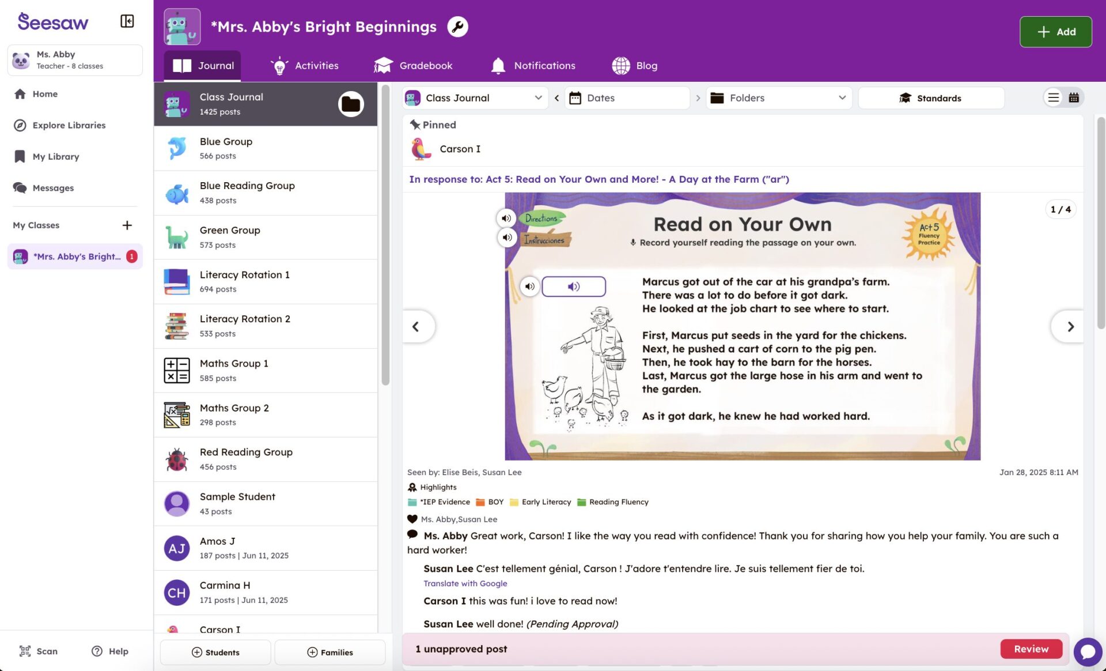The height and width of the screenshot is (671, 1106).
Task: Switch to calendar view of the journal
Action: pyautogui.click(x=1074, y=97)
